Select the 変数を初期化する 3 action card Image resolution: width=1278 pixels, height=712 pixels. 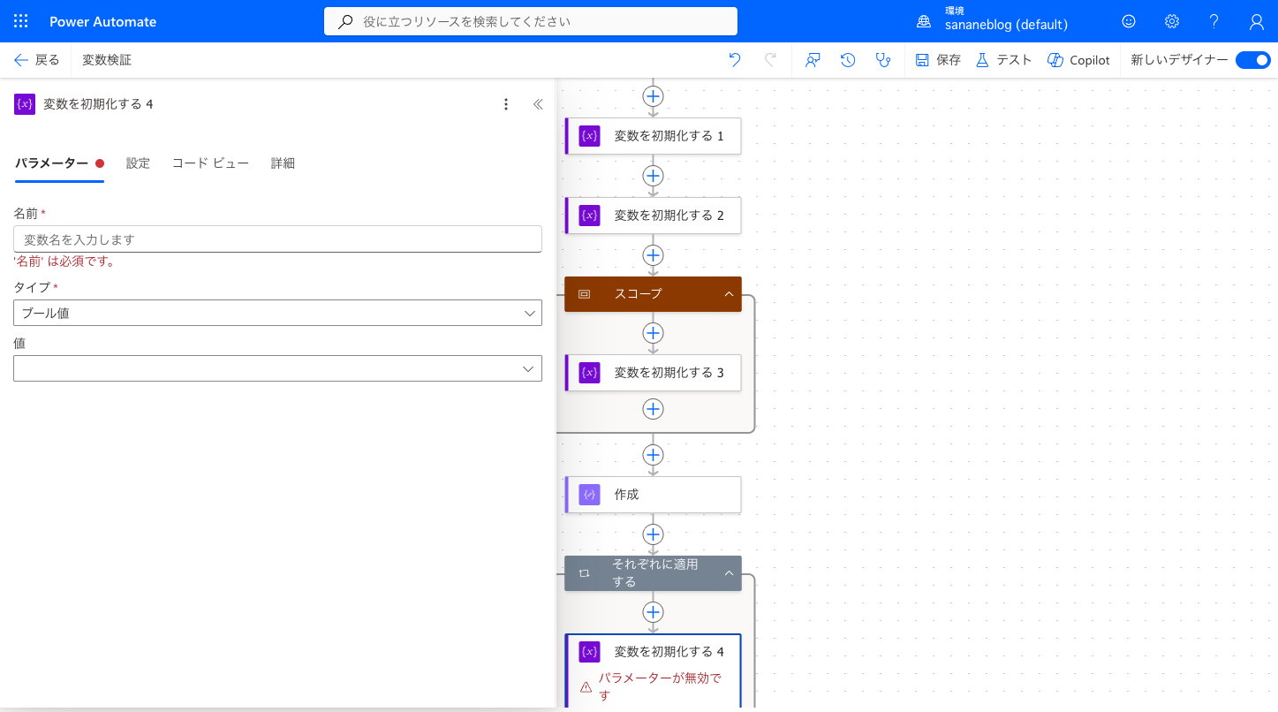(653, 373)
